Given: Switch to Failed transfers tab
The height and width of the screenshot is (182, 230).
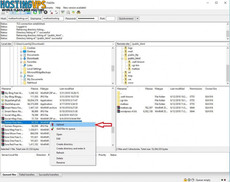Looking at the screenshot, I should point(27,175).
